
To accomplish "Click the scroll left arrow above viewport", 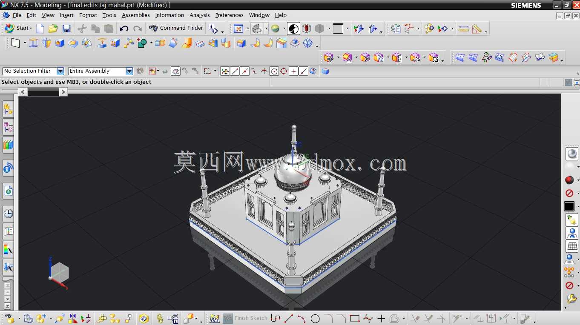I will [x=23, y=91].
